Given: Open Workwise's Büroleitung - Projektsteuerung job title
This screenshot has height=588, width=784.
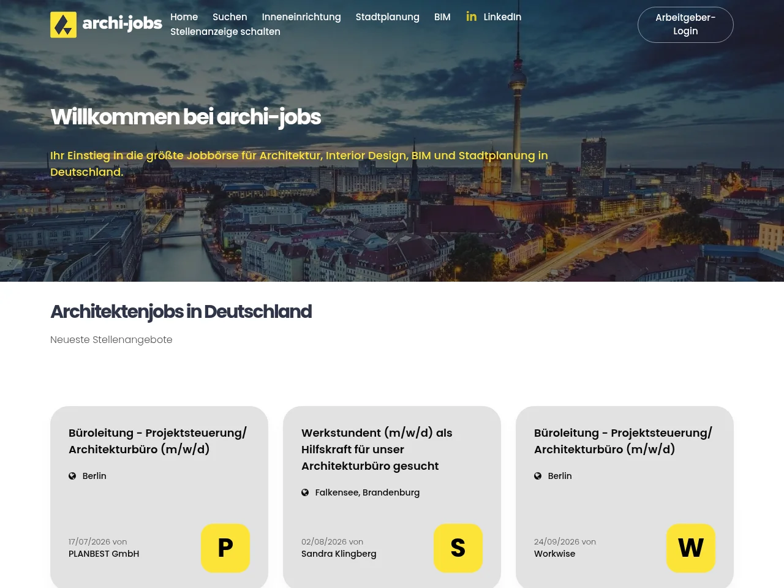Looking at the screenshot, I should click(x=623, y=441).
